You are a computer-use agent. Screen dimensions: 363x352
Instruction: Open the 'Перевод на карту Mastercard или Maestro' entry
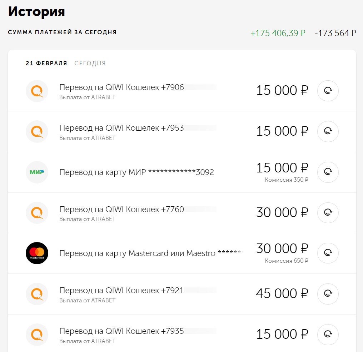click(137, 253)
